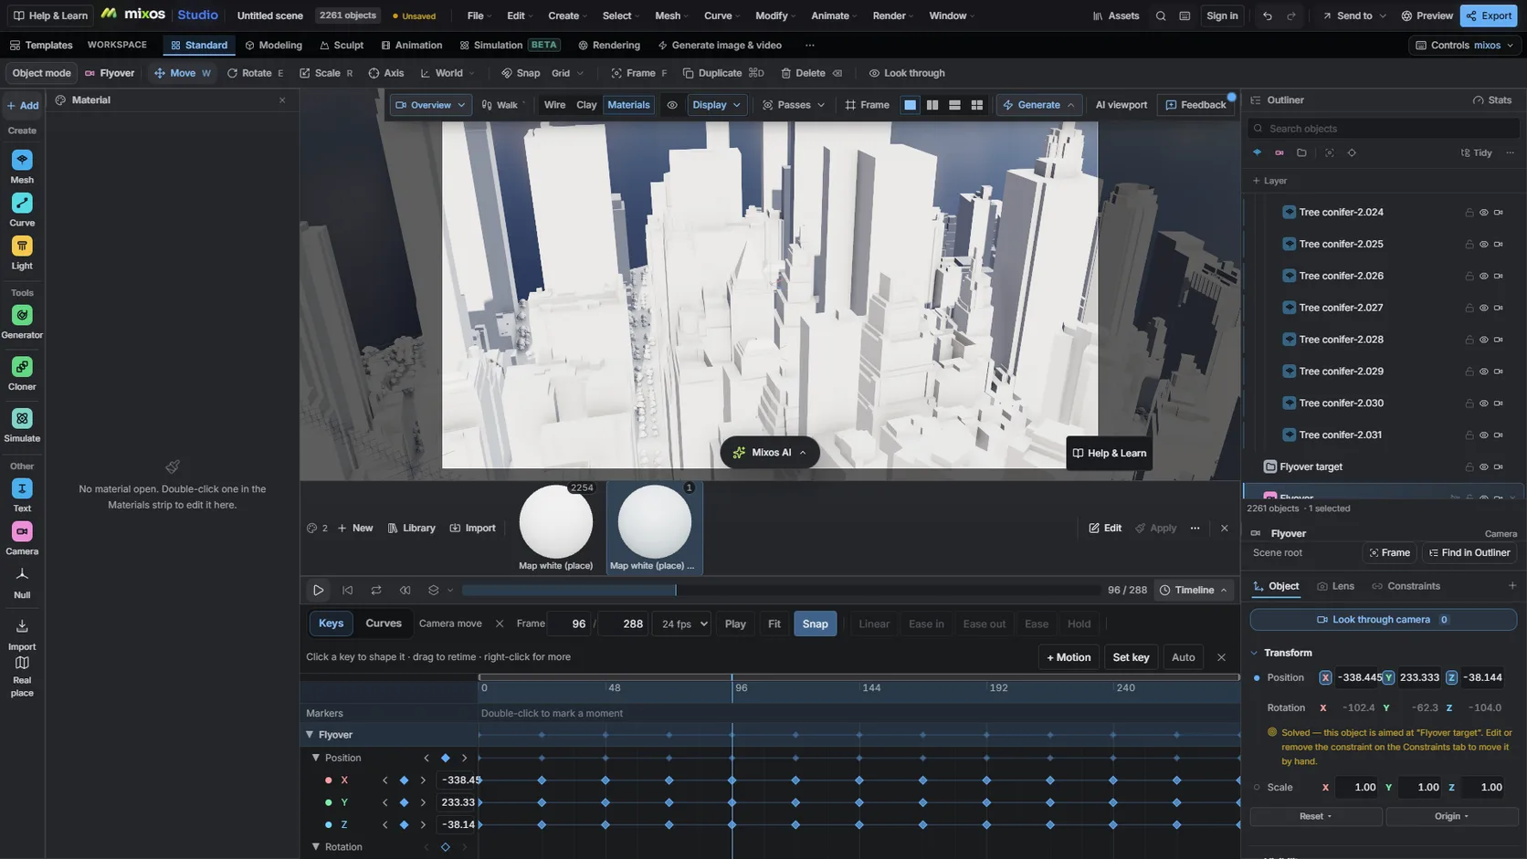Viewport: 1527px width, 859px height.
Task: Switch viewport to single-pane layout
Action: coord(910,105)
